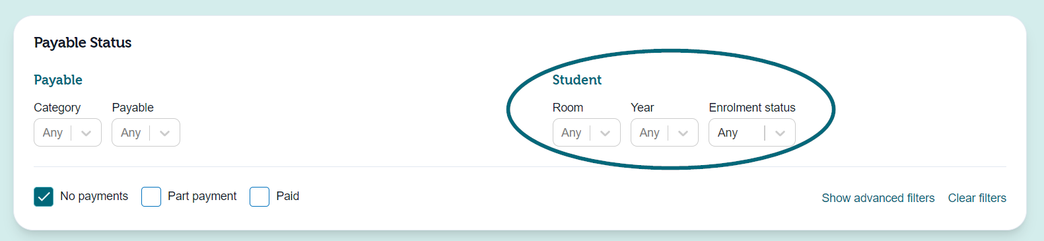The height and width of the screenshot is (241, 1044).
Task: Click the Payable section heading
Action: 58,80
